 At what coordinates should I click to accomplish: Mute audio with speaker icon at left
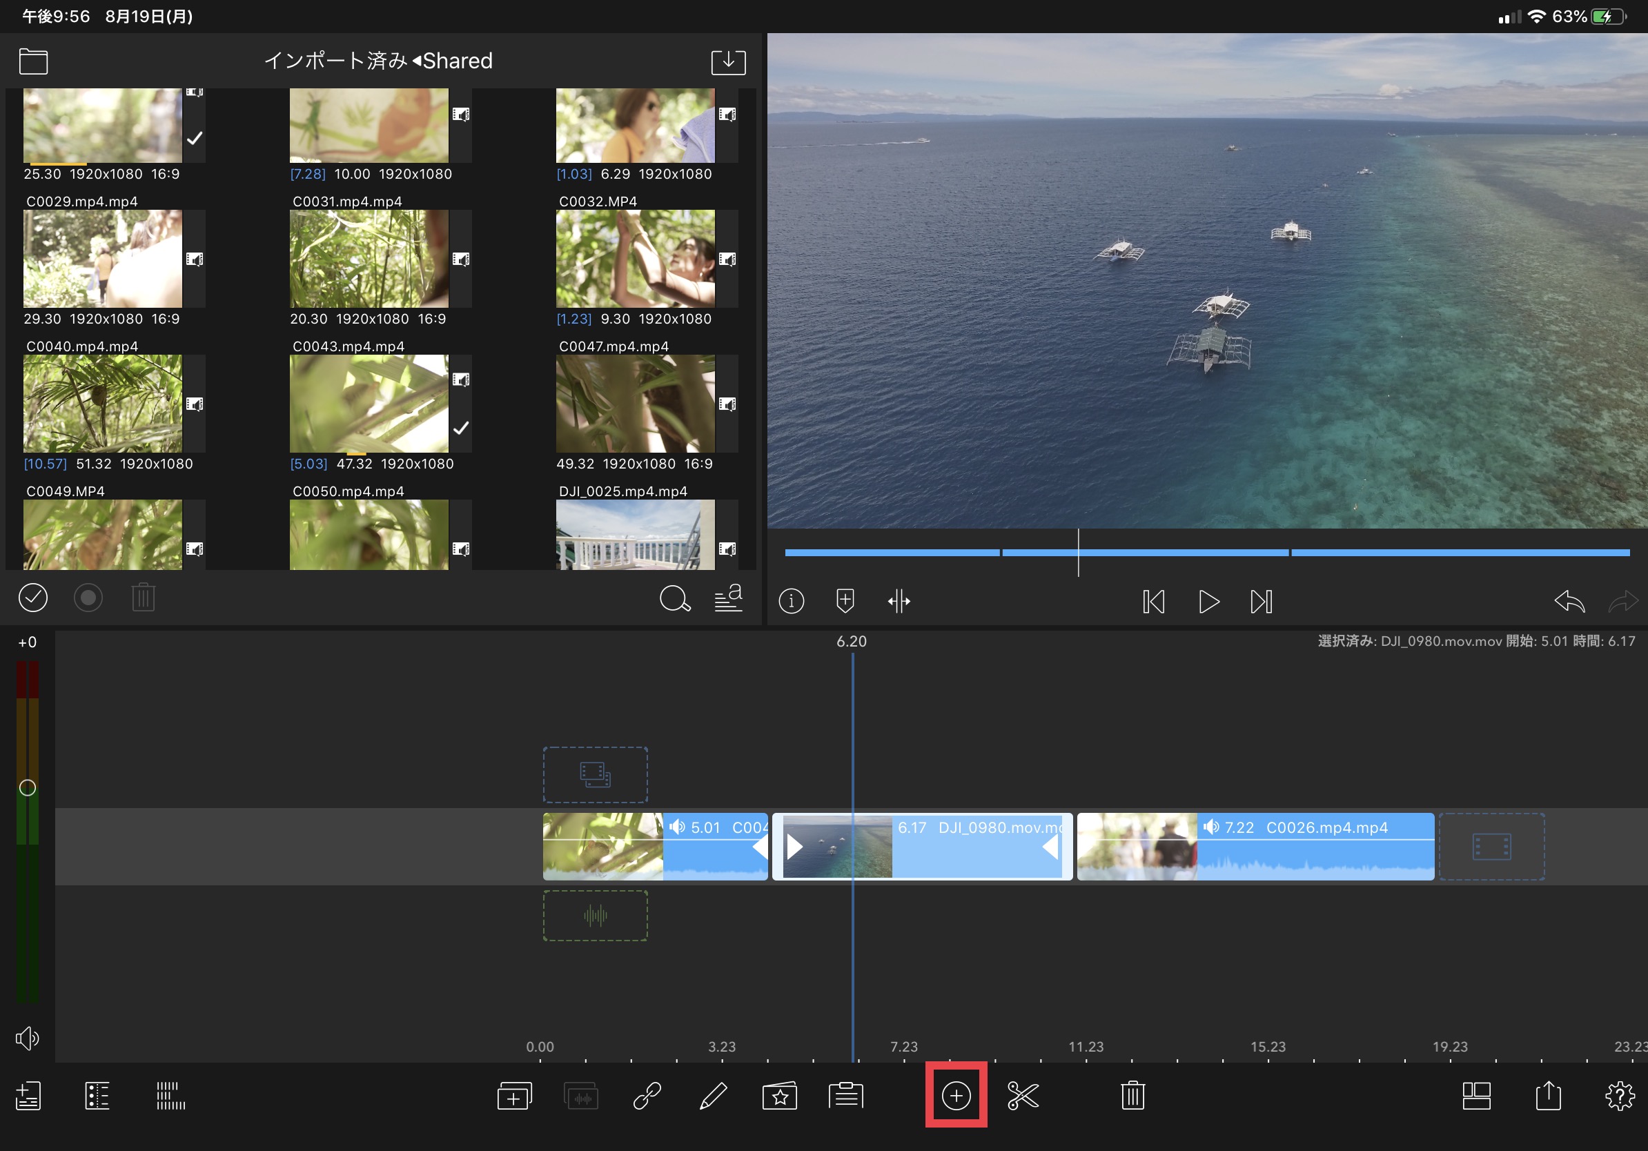(28, 1038)
